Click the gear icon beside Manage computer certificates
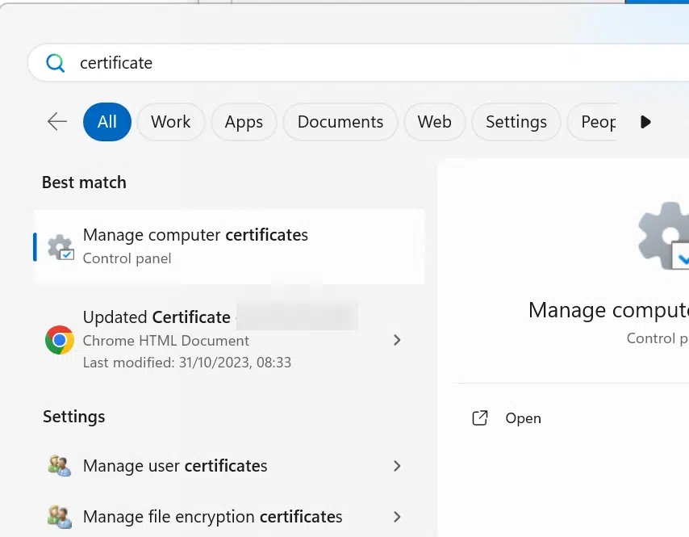Image resolution: width=689 pixels, height=537 pixels. 61,247
